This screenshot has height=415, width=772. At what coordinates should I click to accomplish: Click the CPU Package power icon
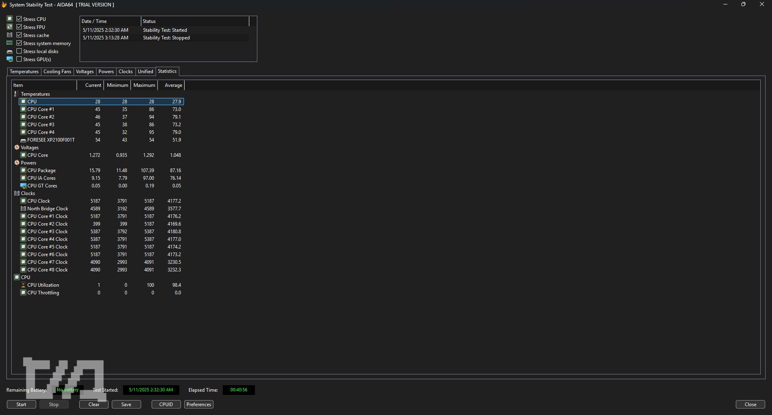(x=23, y=170)
